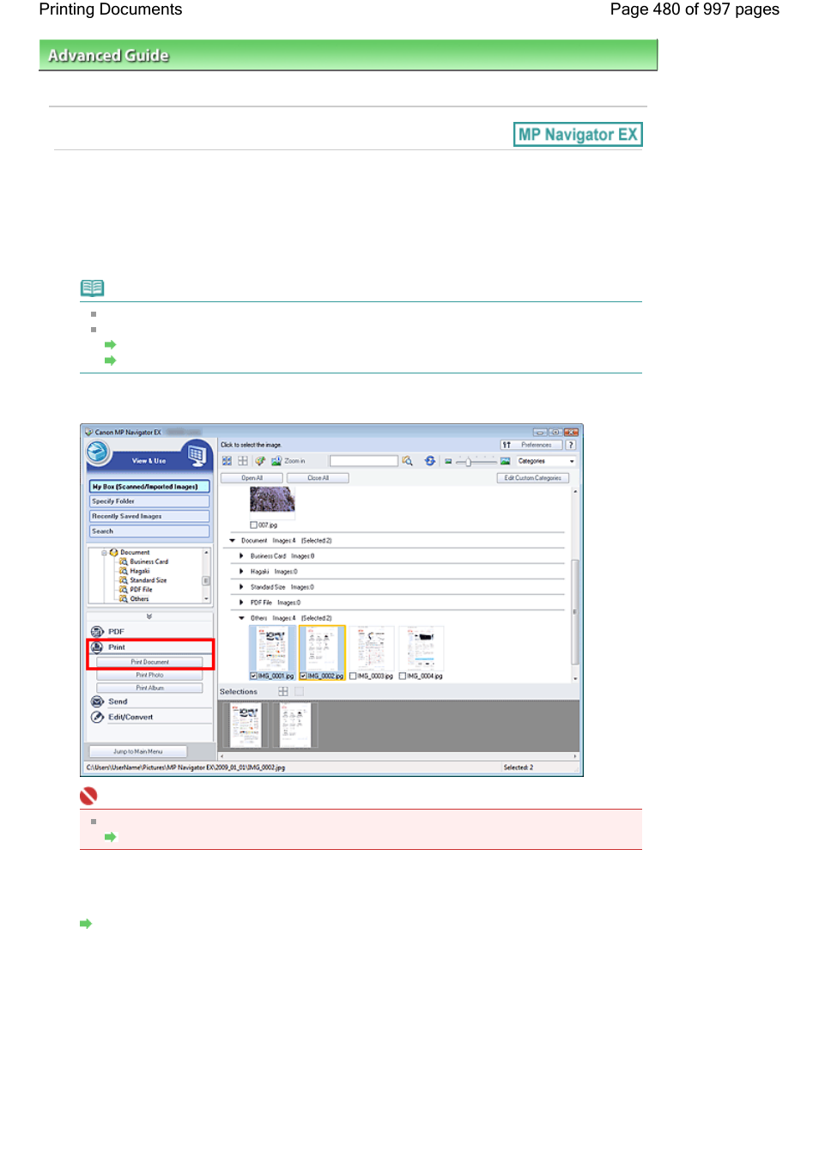Open Recently Saved Images tab
The height and width of the screenshot is (1159, 819).
pyautogui.click(x=149, y=516)
